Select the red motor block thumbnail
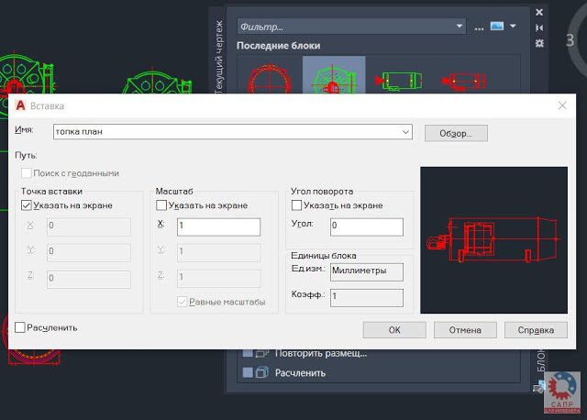 pos(462,80)
